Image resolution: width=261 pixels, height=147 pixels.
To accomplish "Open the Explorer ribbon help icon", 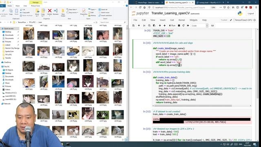I will [x=127, y=6].
